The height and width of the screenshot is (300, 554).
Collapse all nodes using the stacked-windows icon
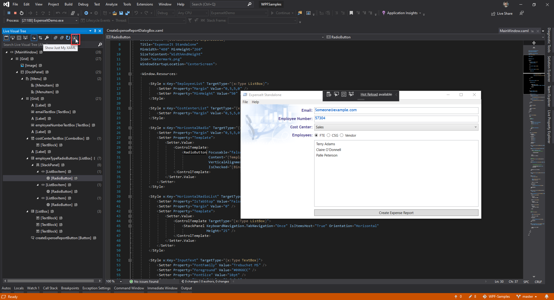click(x=61, y=38)
